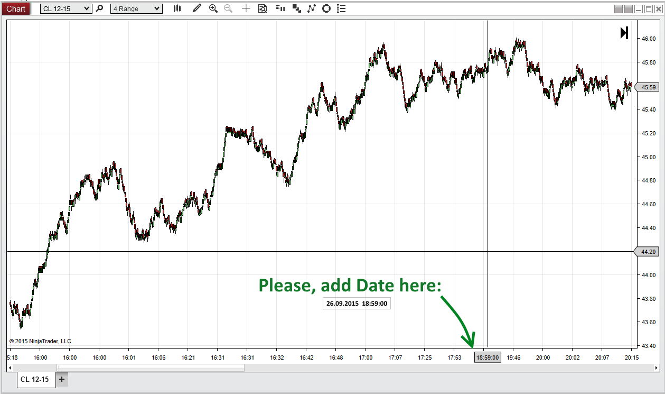The width and height of the screenshot is (665, 394).
Task: Click the 20:15 time axis label
Action: coord(632,358)
